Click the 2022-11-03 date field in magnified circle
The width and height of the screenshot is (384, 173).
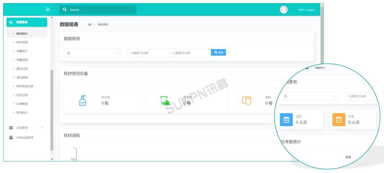point(361,96)
